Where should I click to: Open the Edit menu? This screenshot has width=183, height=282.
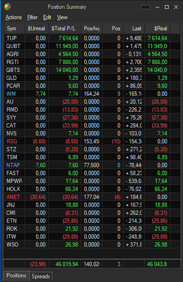point(47,17)
